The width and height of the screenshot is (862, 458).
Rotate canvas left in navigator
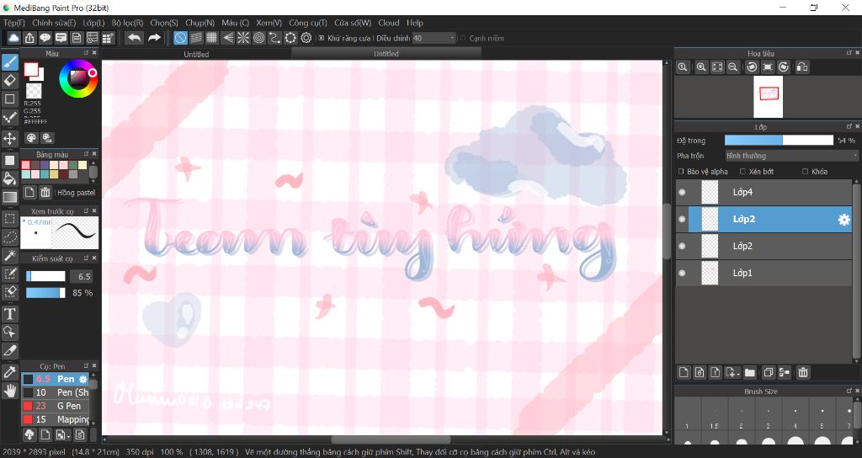pyautogui.click(x=752, y=67)
